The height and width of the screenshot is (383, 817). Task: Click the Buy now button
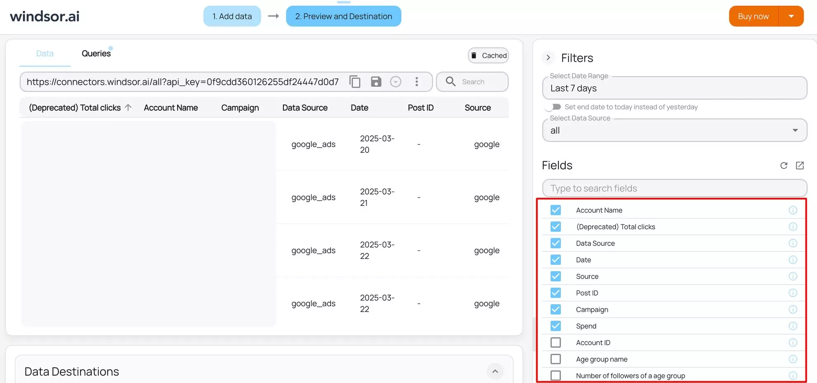click(x=753, y=16)
